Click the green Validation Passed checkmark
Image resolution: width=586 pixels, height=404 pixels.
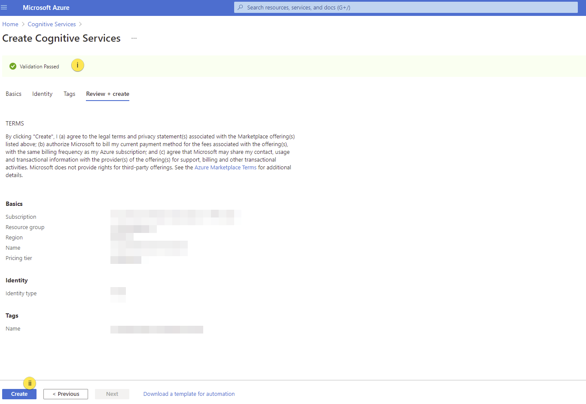pos(13,66)
